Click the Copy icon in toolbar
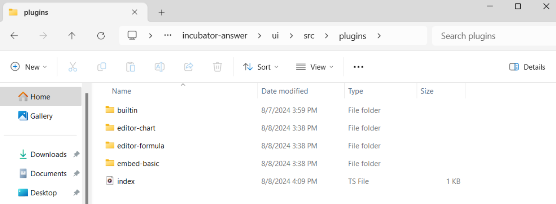 click(102, 67)
